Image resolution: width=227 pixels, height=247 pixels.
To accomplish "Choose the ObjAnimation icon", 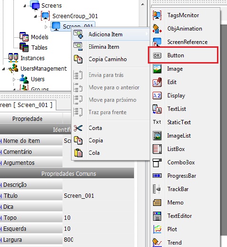I will pos(157,29).
